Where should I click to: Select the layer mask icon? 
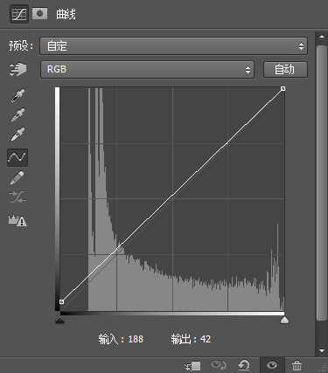pos(39,13)
